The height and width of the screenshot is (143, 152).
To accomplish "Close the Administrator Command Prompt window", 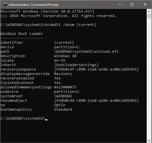I will point(145,4).
